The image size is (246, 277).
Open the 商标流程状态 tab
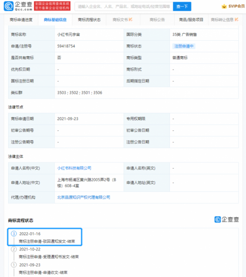(x=89, y=19)
